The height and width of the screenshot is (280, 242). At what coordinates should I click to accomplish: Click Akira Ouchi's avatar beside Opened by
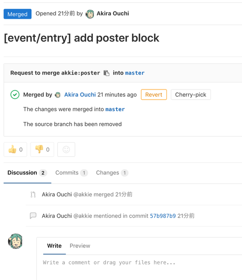point(90,14)
